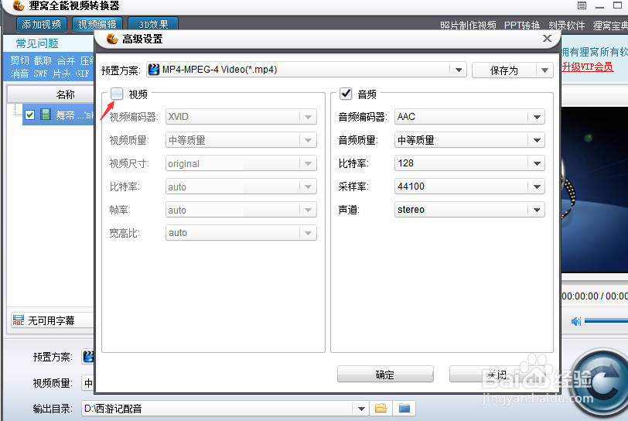The height and width of the screenshot is (421, 628).
Task: Click the 保存为 button
Action: [x=504, y=70]
